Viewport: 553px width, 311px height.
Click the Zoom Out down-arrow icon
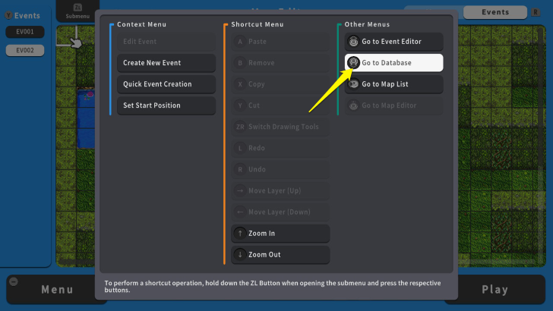(240, 255)
